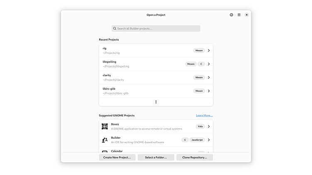Open the rig project chevron arrow
312x175 pixels.
point(209,50)
